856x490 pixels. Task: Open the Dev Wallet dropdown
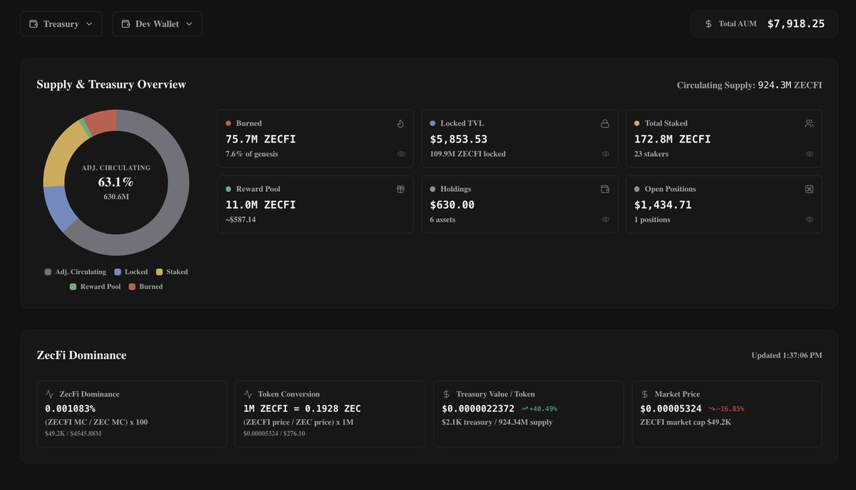(157, 24)
